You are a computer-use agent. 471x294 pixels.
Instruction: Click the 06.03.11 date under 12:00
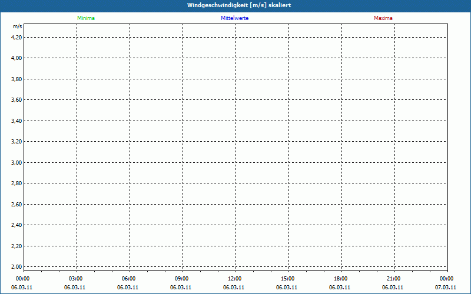point(234,288)
